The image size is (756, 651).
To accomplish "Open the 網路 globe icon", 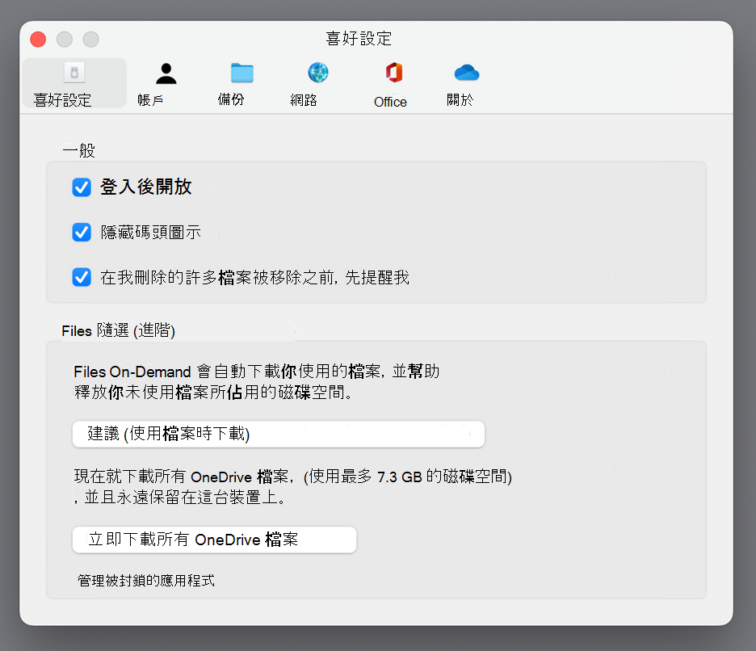I will point(318,73).
